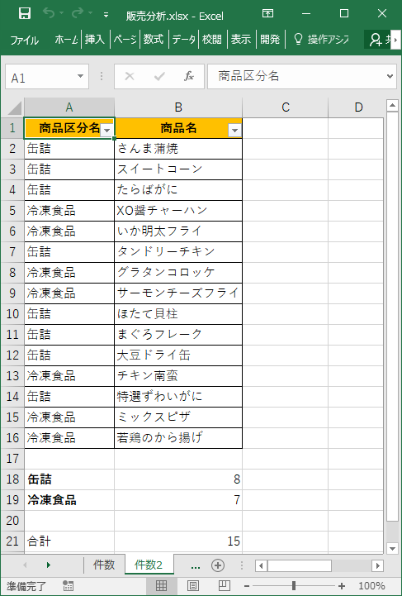Click the formula bar confirm checkmark icon
Image resolution: width=402 pixels, height=596 pixels.
(x=159, y=76)
